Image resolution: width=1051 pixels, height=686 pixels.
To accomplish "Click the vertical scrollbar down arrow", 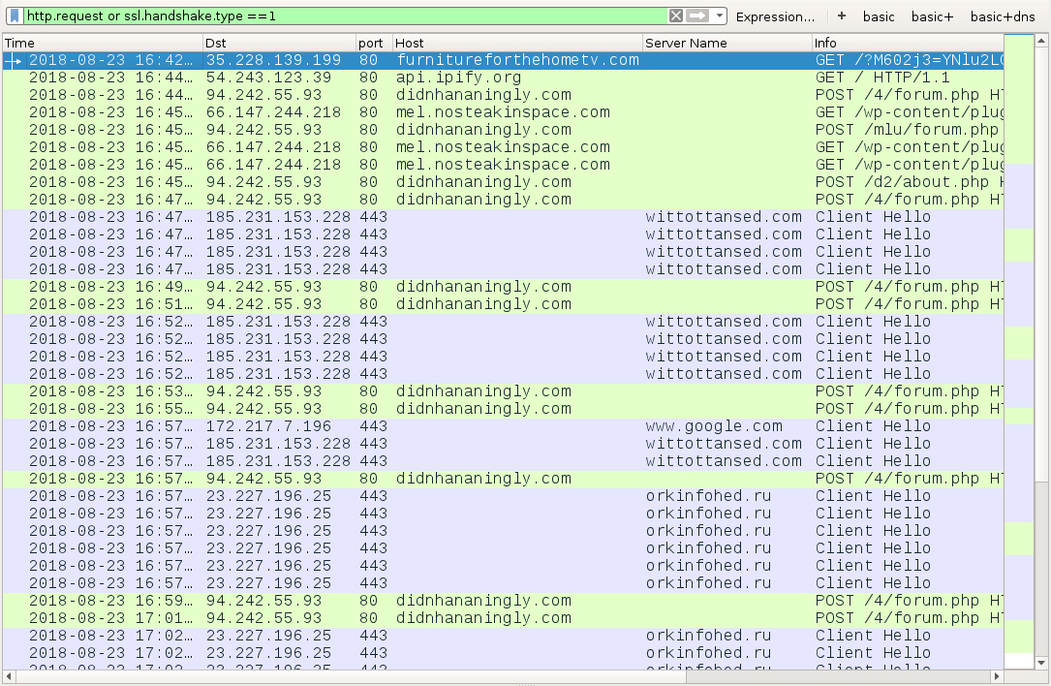I will [1041, 663].
